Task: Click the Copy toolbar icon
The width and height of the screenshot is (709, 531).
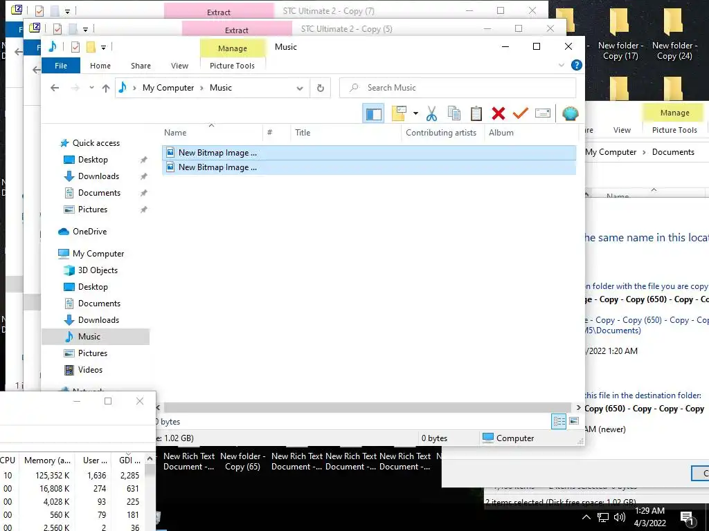Action: coord(454,113)
